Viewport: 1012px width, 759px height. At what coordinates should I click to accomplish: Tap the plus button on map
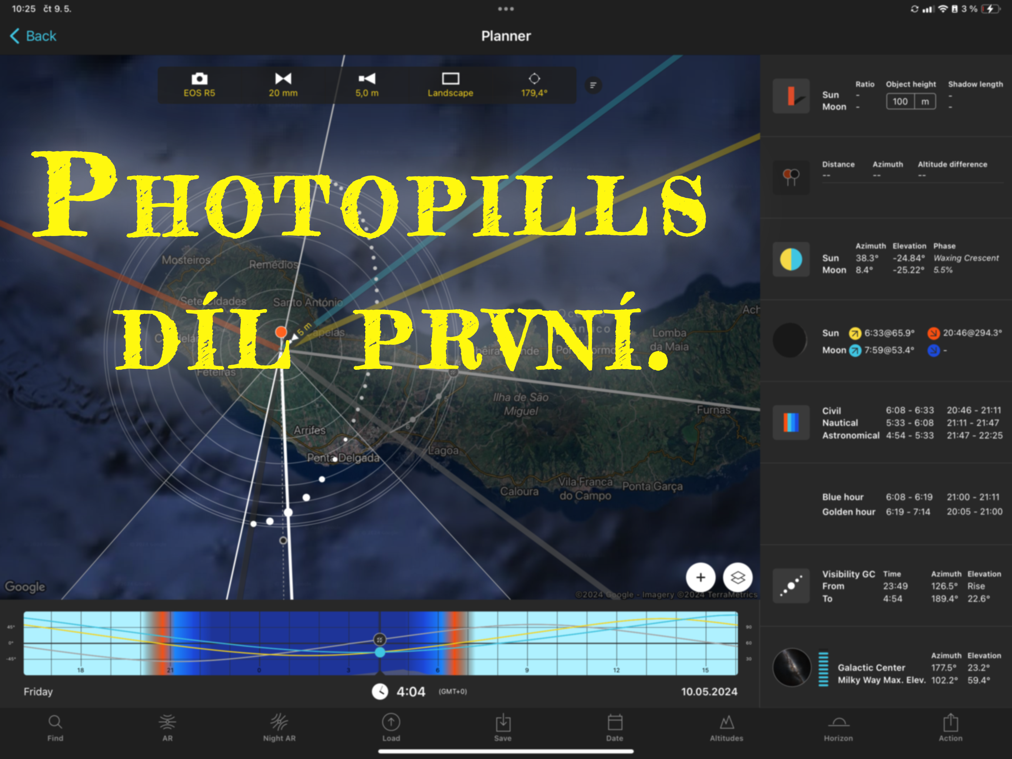(700, 577)
